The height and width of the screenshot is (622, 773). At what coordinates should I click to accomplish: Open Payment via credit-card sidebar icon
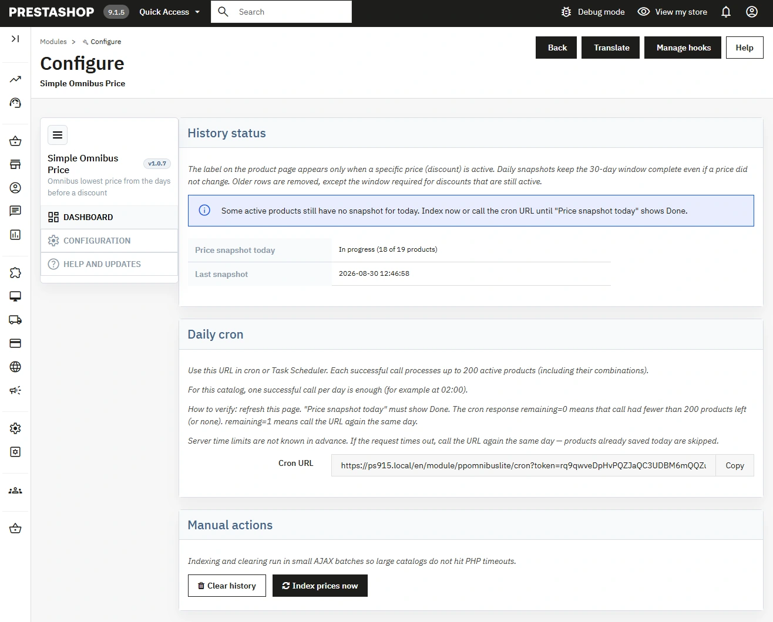click(x=15, y=343)
